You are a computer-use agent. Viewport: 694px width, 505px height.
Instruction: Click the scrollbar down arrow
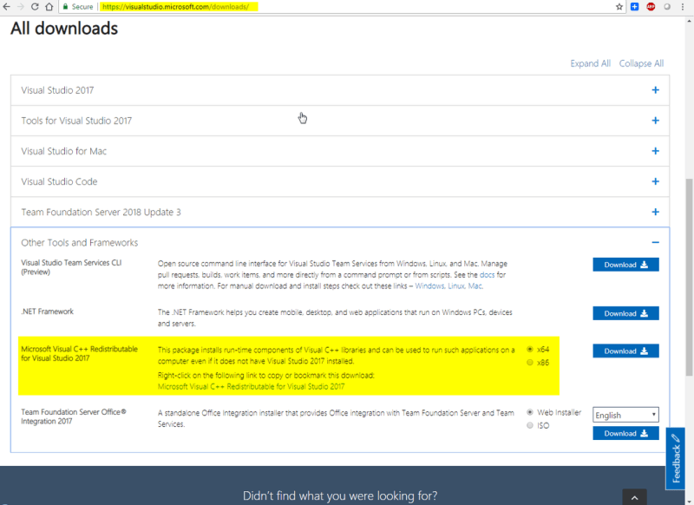[689, 501]
